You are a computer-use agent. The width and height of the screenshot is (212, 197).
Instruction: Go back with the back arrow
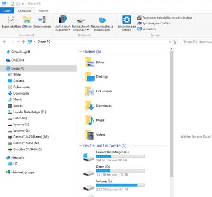pos(5,42)
